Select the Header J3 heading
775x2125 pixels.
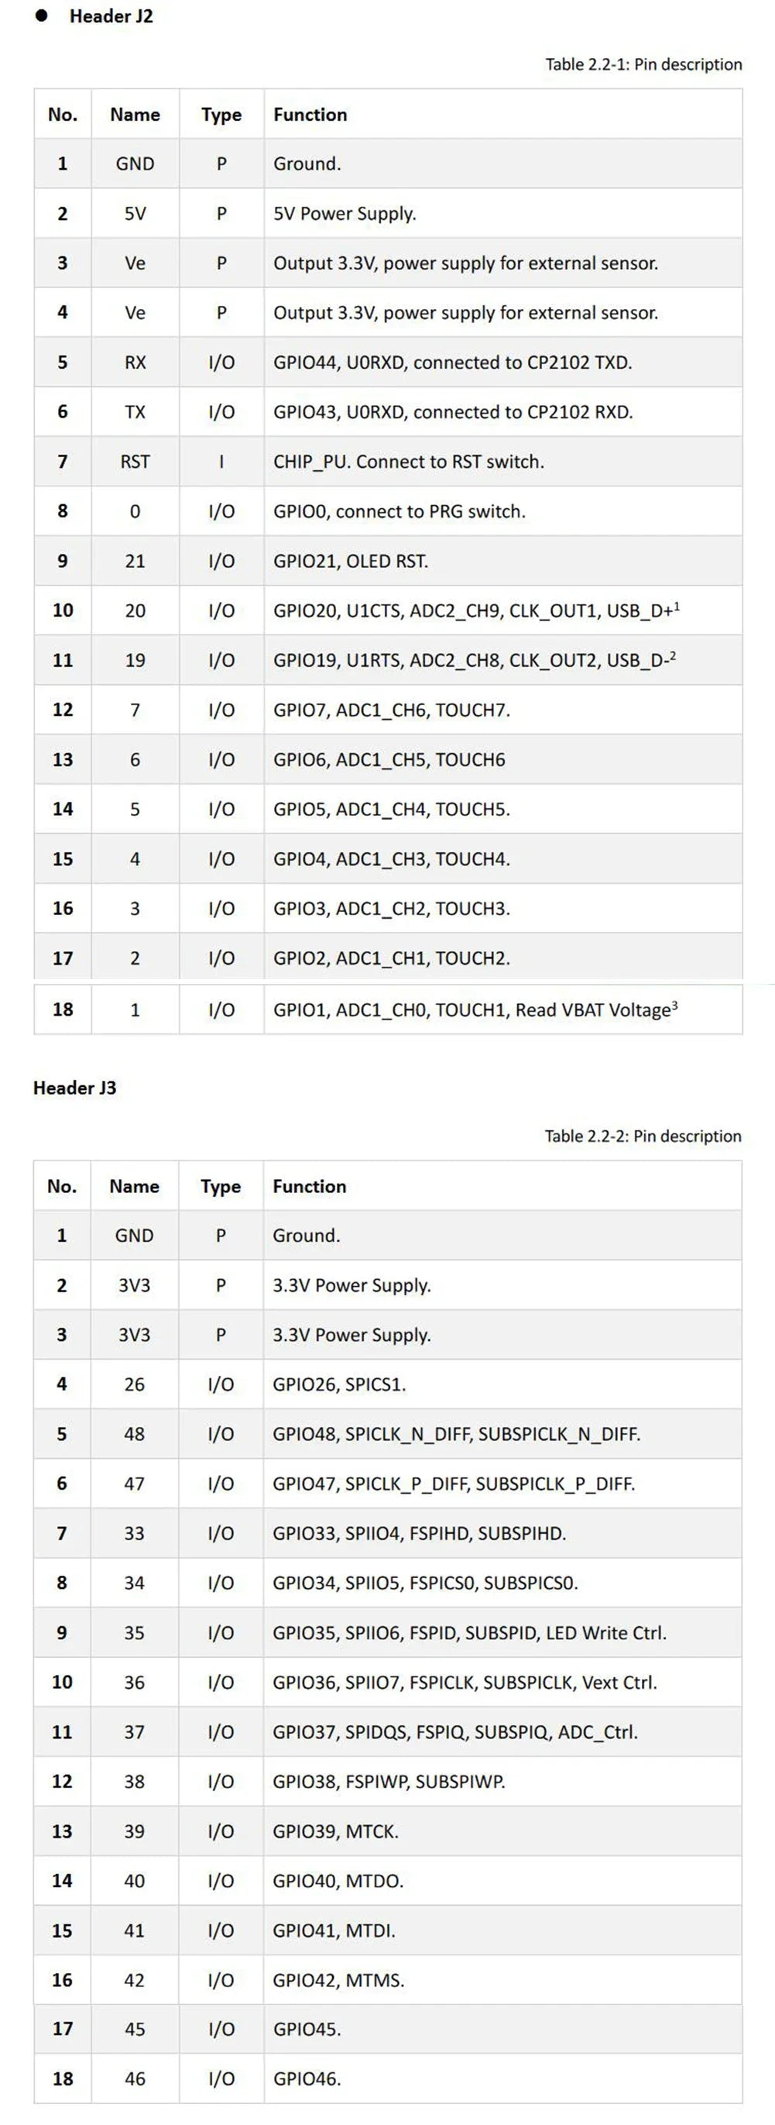(x=75, y=1088)
